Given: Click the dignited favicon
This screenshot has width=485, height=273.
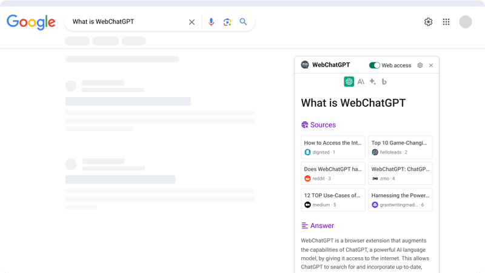Looking at the screenshot, I should [x=307, y=152].
